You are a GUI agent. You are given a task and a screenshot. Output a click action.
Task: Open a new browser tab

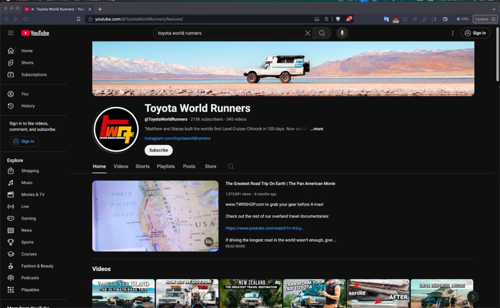(100, 9)
